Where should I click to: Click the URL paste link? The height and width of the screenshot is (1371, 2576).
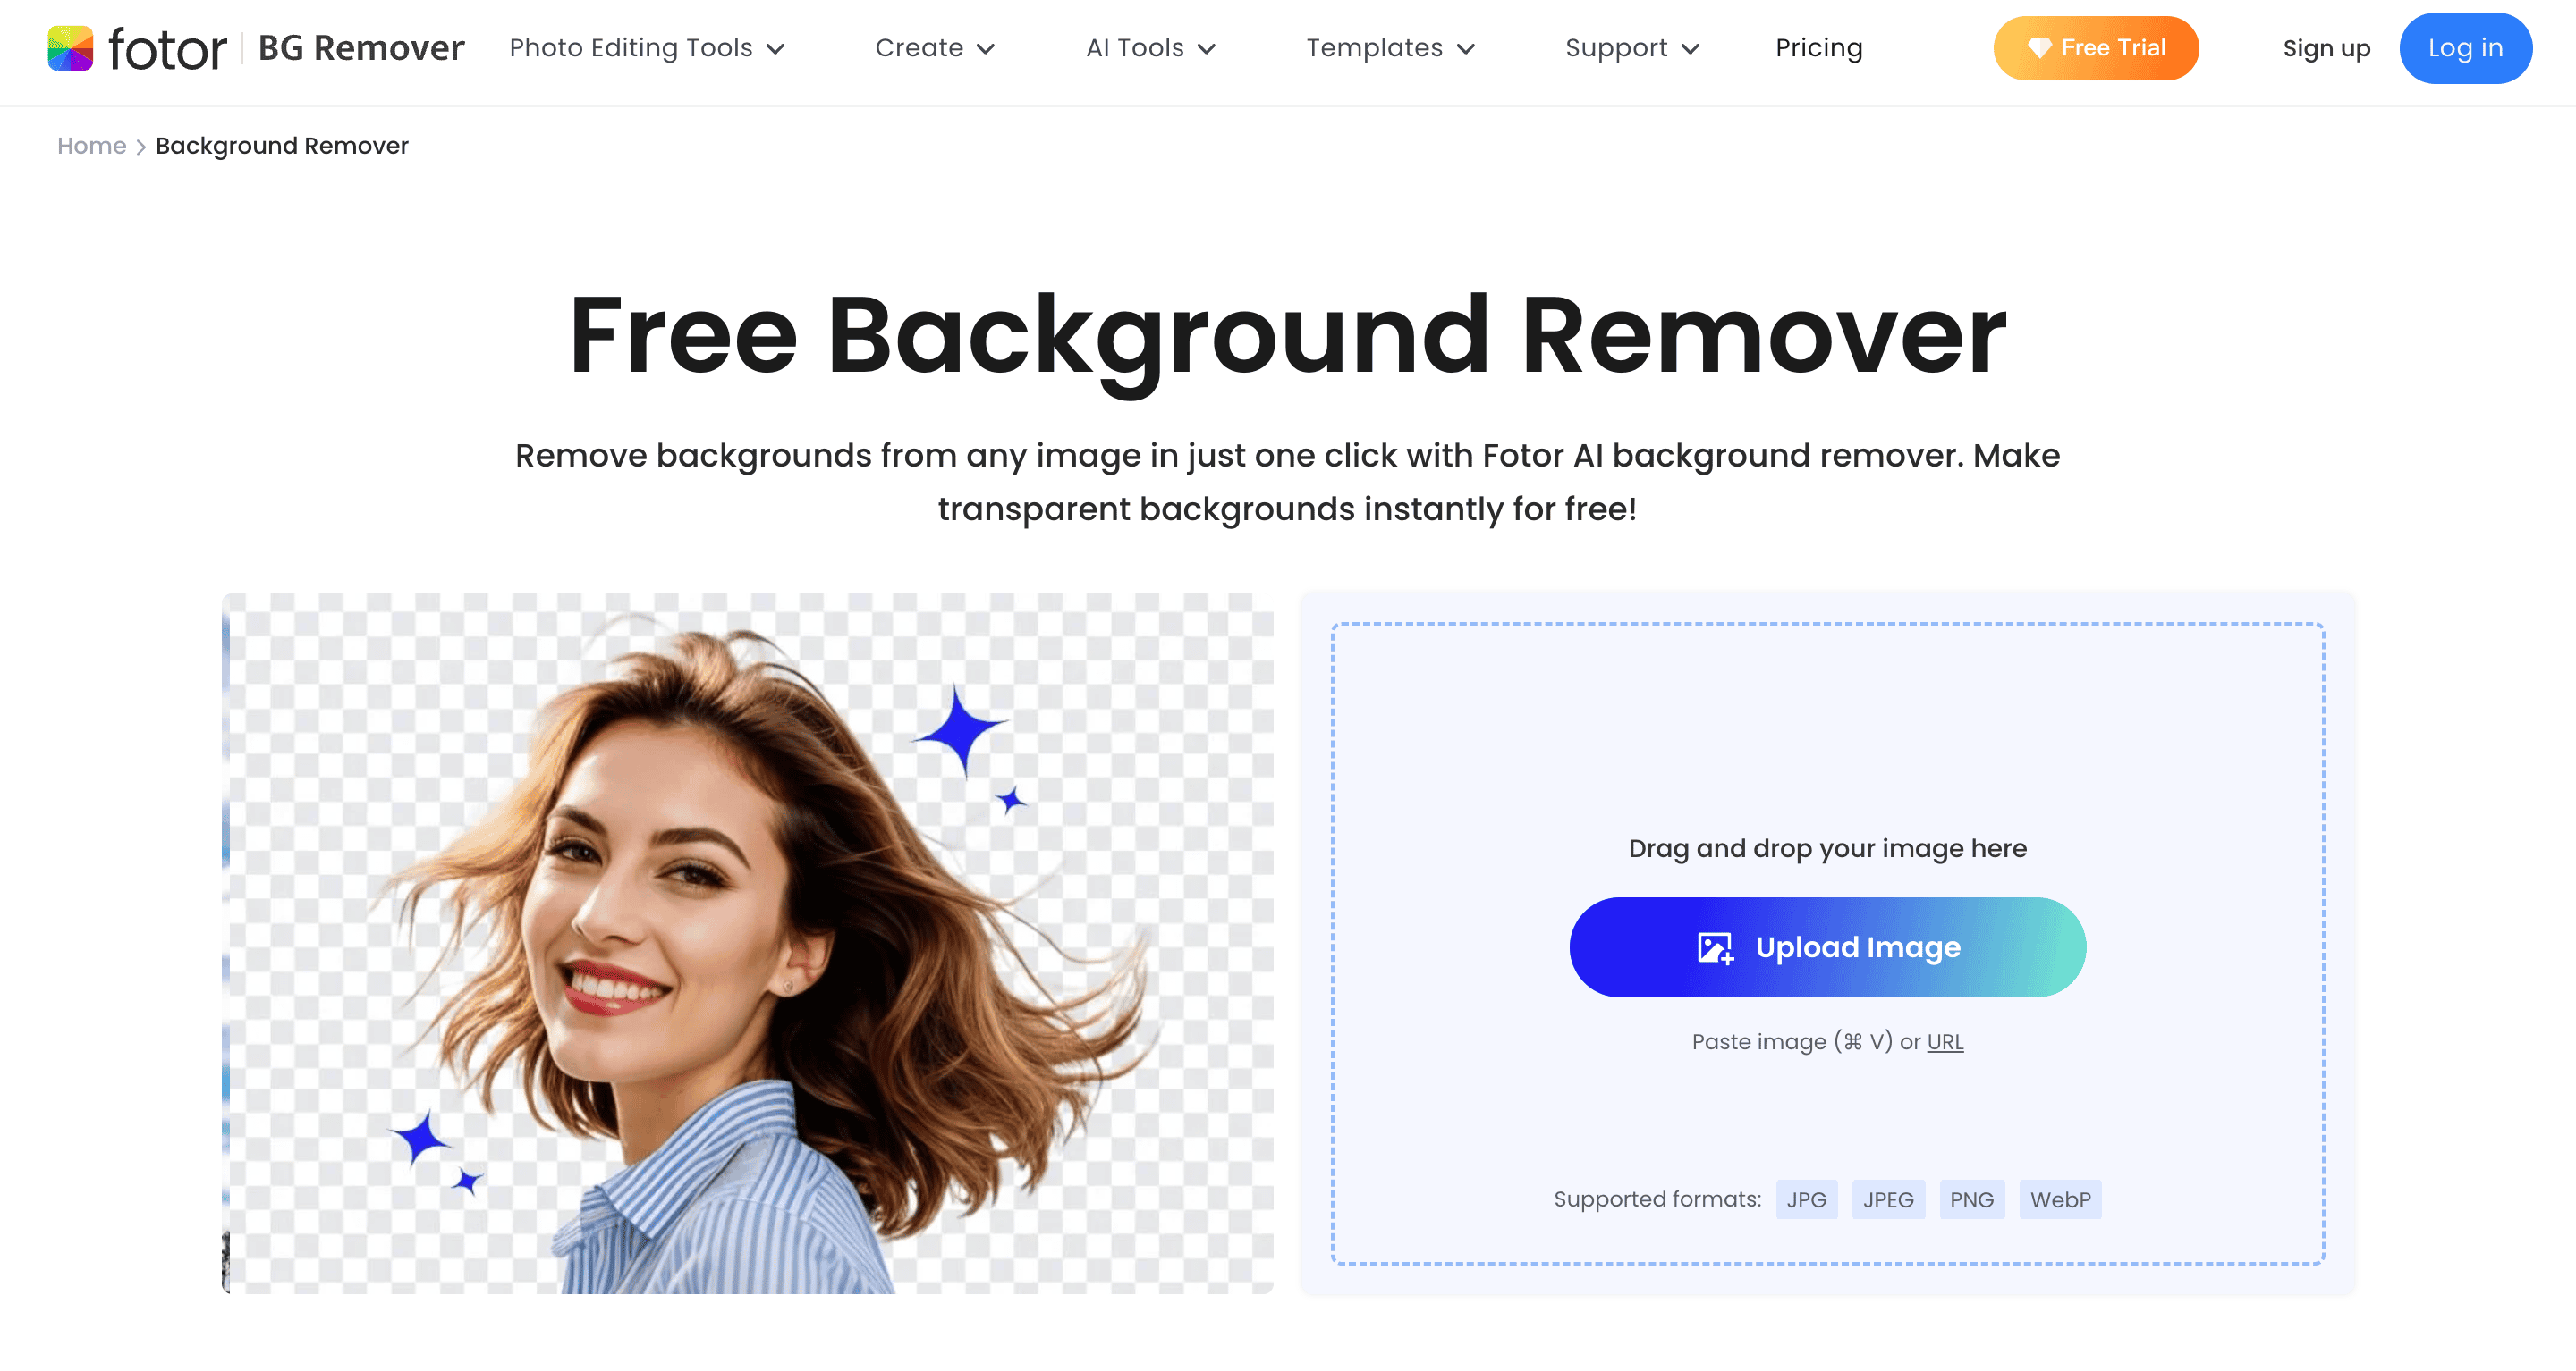1944,1041
